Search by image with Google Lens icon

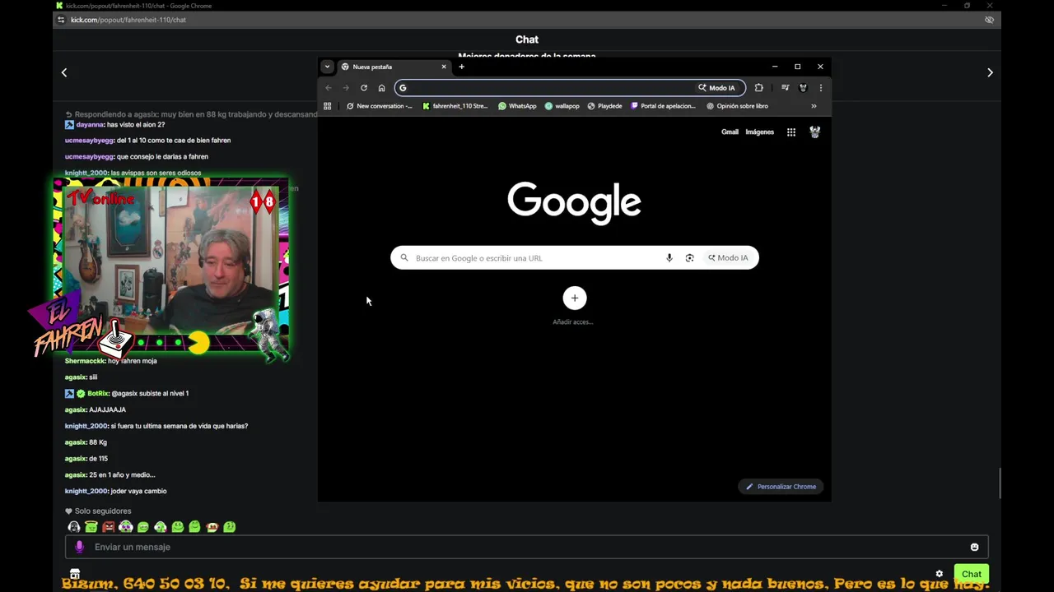point(690,258)
